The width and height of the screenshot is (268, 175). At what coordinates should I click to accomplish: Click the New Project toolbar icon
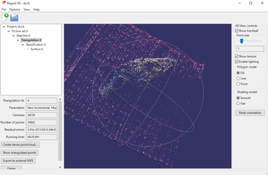click(x=5, y=17)
